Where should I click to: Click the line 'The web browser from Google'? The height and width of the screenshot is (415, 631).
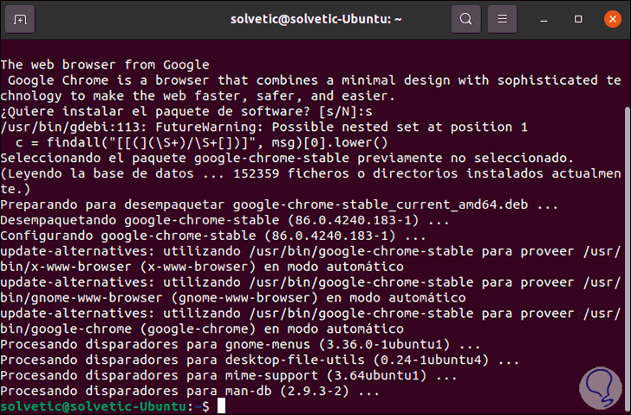point(105,64)
